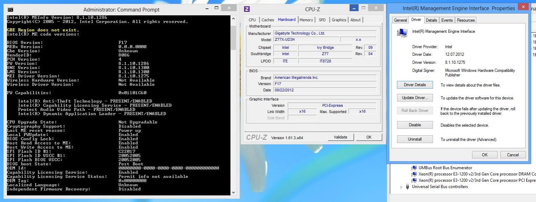Screen dimensions: 536x202
Task: Click the Model field Z77X-UD3H
Action: [306, 40]
